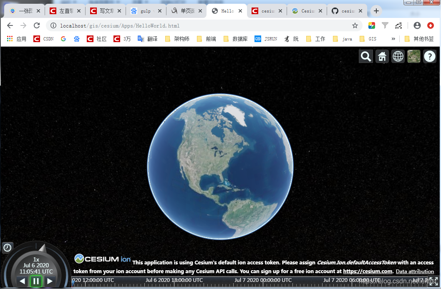Click the red Chrome update icon

(x=431, y=25)
